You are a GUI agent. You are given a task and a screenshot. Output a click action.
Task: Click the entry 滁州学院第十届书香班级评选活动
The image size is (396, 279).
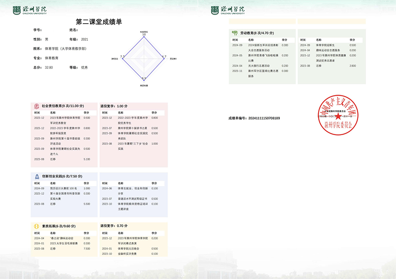tap(65, 141)
